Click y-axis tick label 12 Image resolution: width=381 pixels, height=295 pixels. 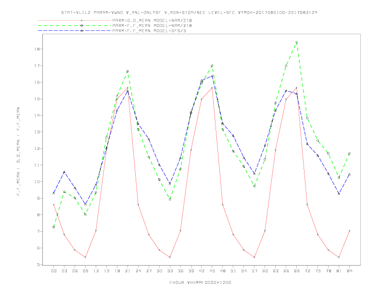[37, 148]
